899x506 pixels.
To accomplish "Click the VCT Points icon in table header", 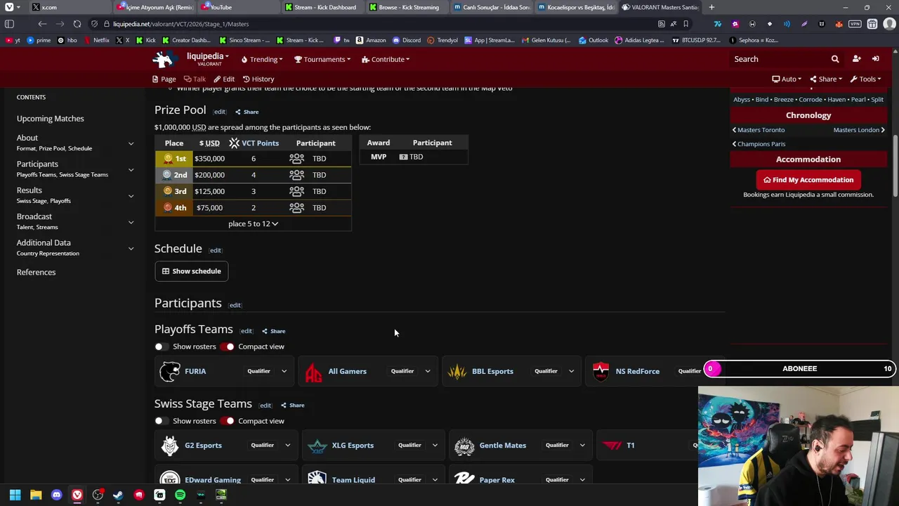I will tap(234, 143).
